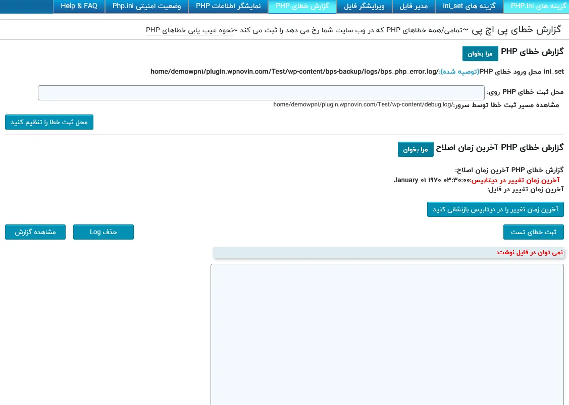Click the red آخرین زمان تغییر در دیتابیس label
Screen dimensions: 569x405
(515, 180)
